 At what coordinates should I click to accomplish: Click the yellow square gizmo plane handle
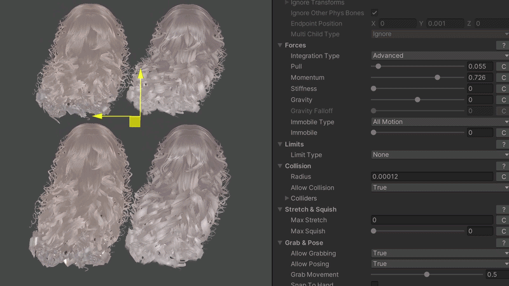coord(135,121)
